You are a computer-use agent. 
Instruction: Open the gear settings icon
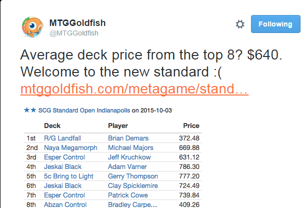point(240,24)
